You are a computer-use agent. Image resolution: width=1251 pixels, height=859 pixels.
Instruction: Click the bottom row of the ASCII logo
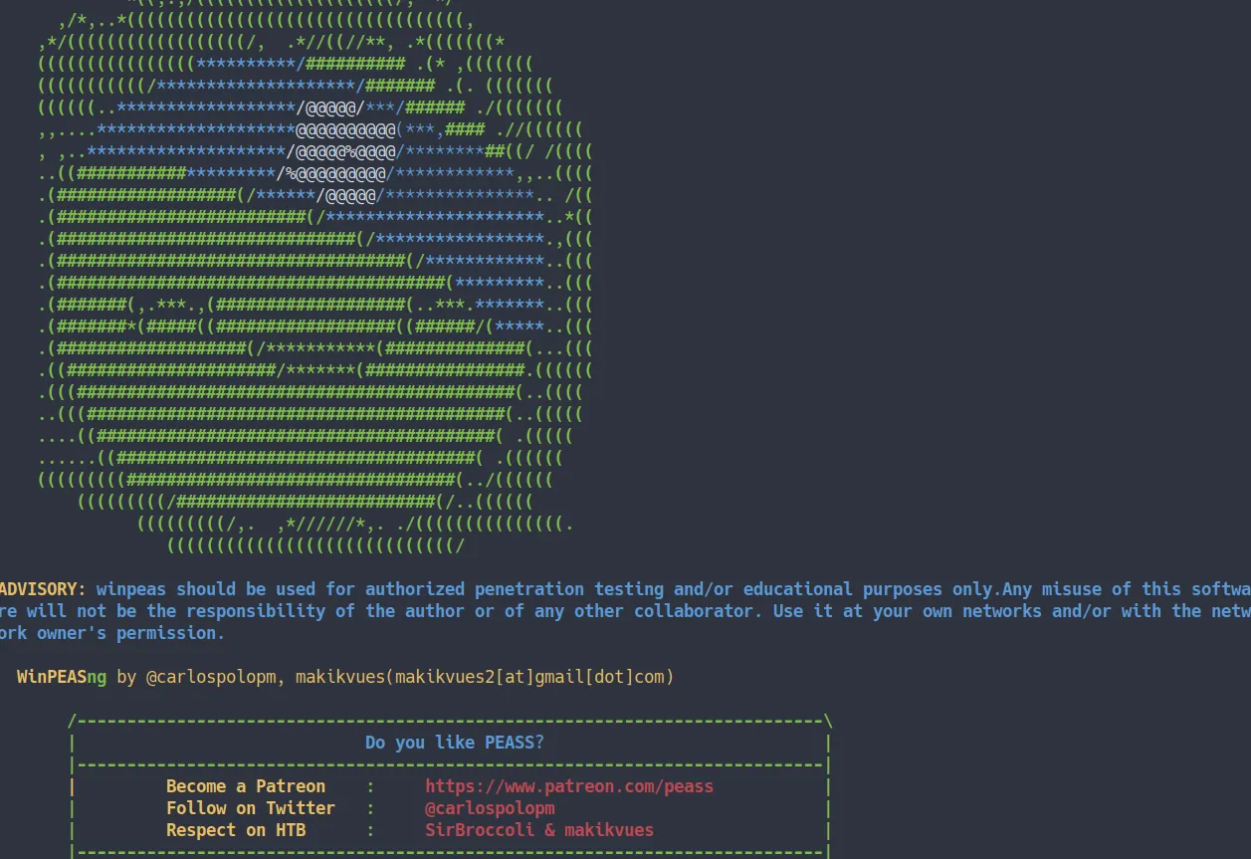(315, 545)
